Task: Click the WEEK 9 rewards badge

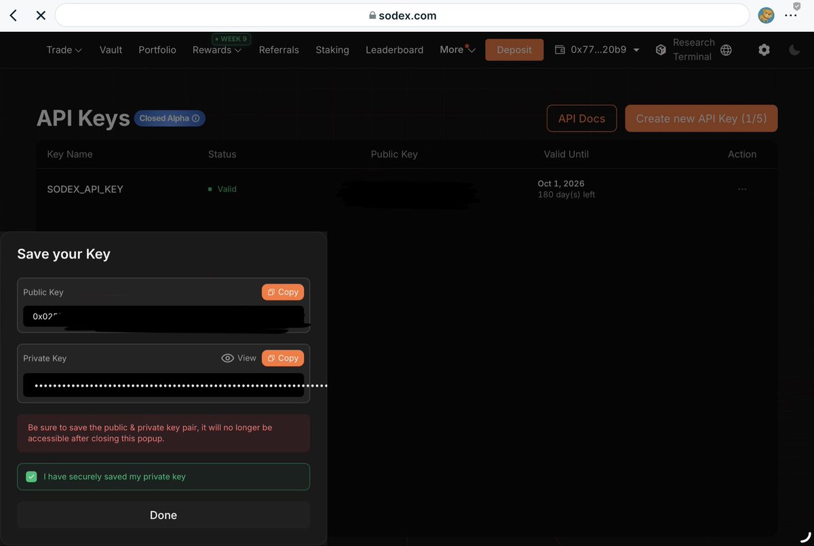Action: (x=231, y=39)
